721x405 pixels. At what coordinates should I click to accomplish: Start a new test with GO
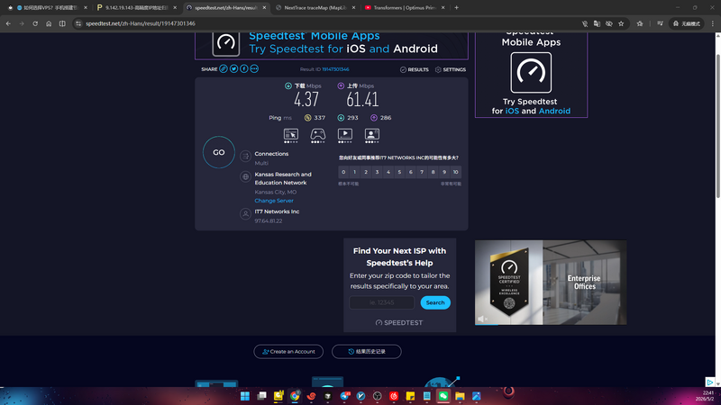(218, 152)
